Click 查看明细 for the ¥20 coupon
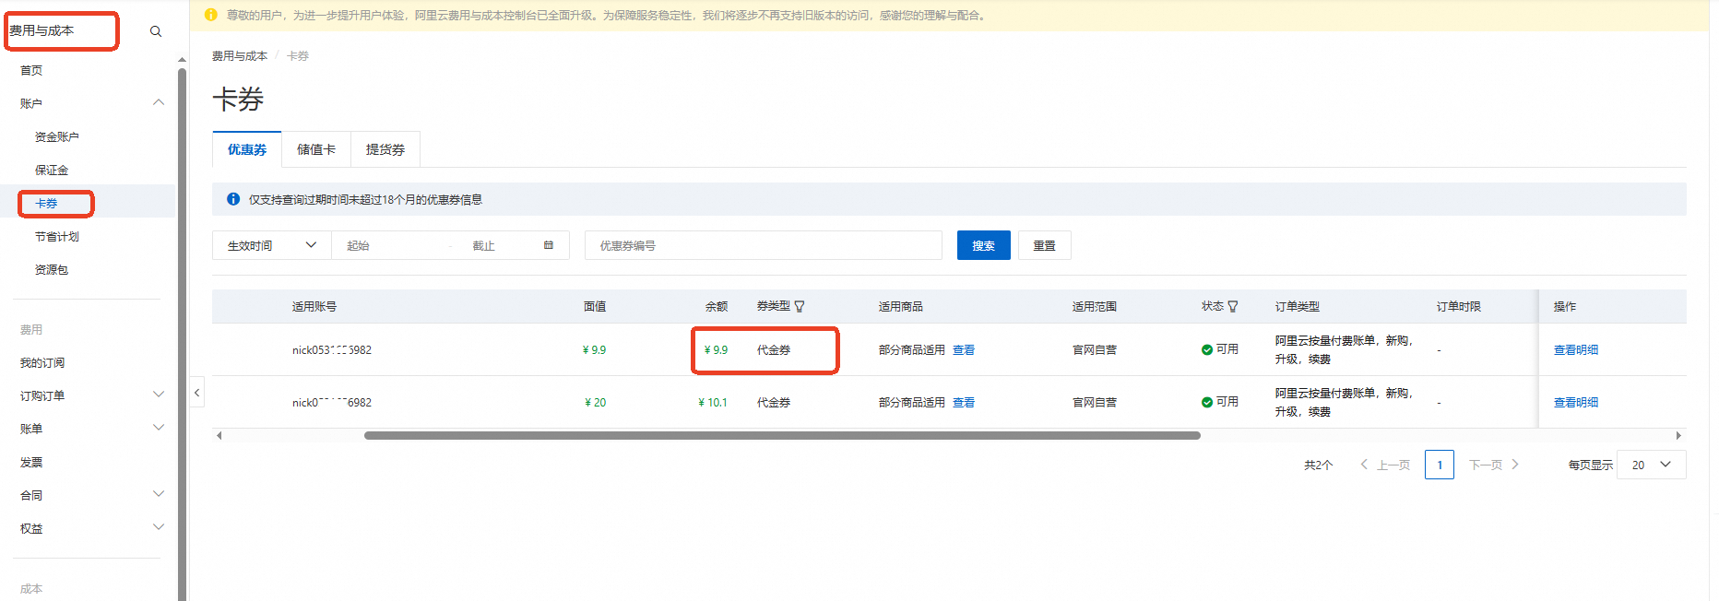 coord(1576,402)
